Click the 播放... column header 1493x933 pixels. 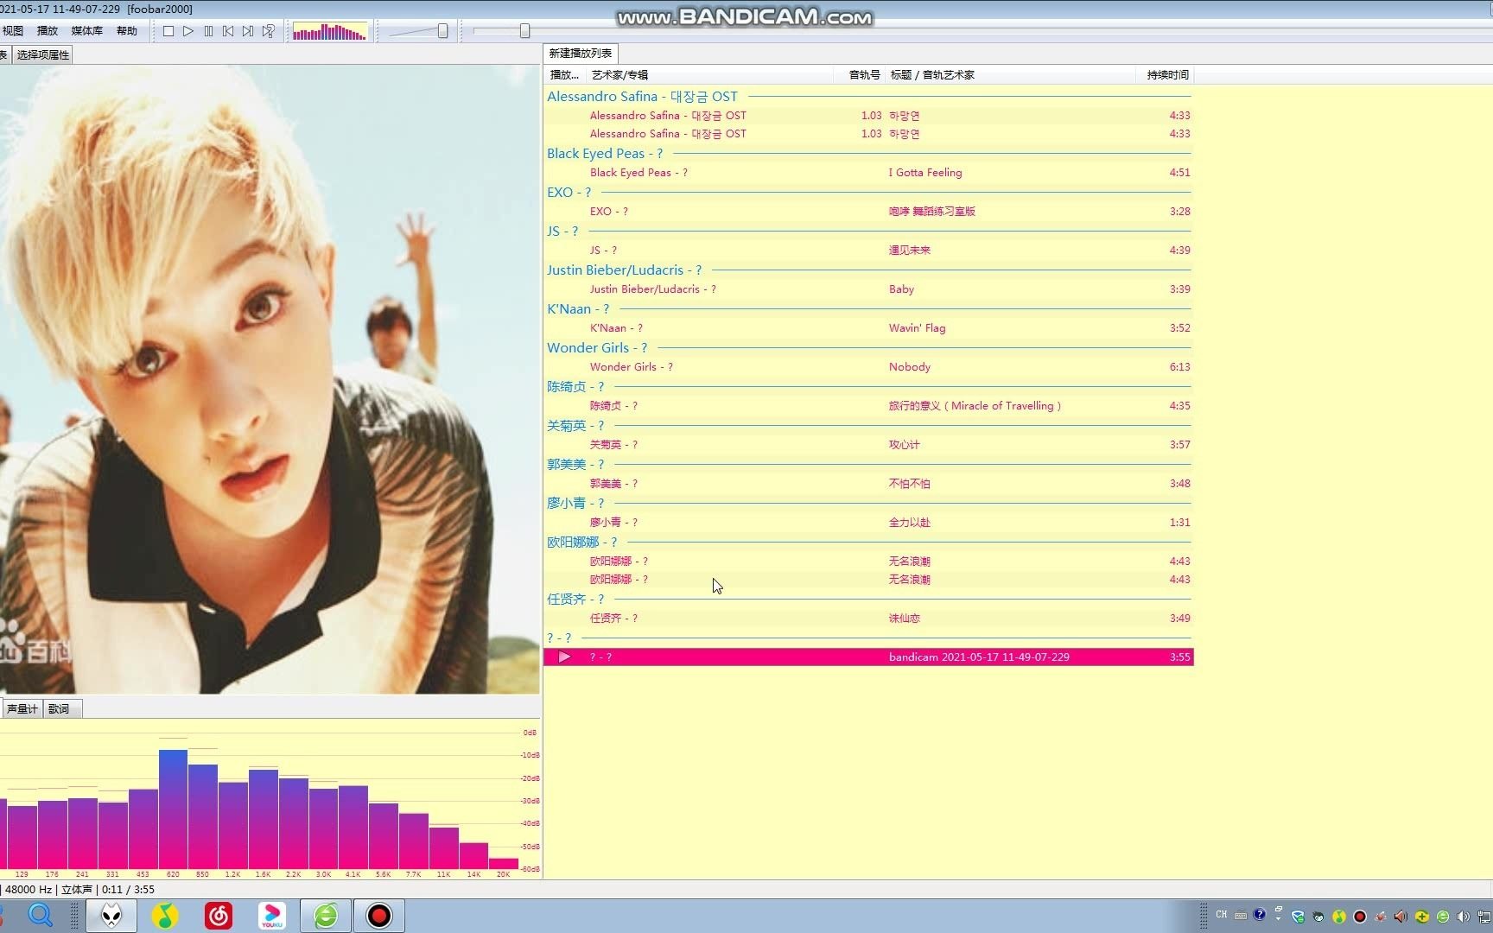pos(565,75)
